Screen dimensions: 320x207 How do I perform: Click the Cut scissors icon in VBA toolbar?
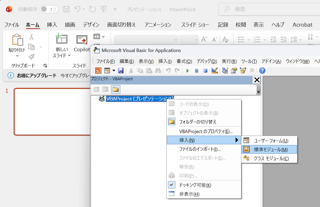coord(131,71)
